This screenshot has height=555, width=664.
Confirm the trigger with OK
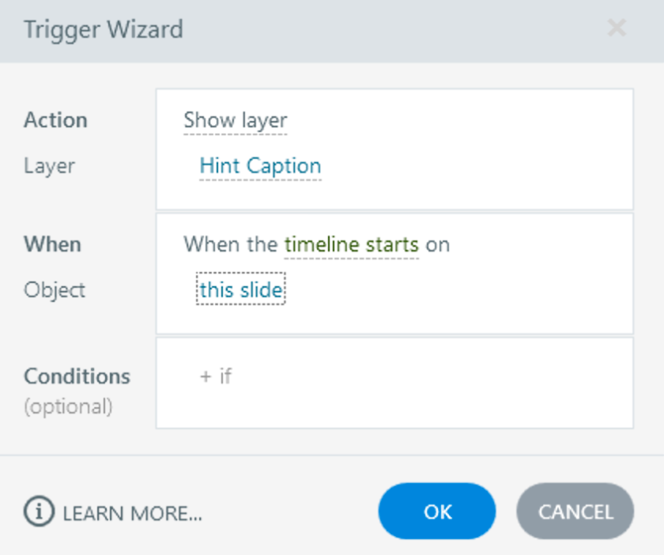click(437, 512)
